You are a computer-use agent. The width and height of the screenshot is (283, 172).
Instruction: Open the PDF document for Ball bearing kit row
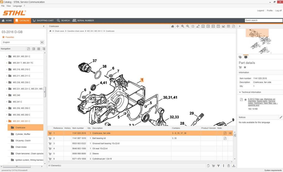click(225, 138)
